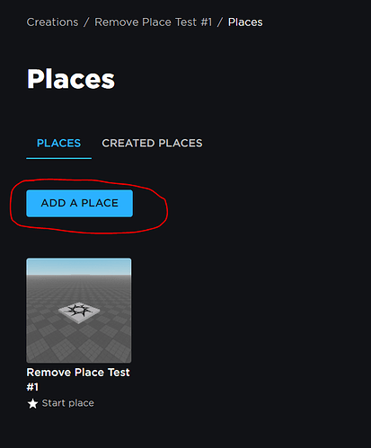Select the Places breadcrumb item
This screenshot has height=448, width=371.
click(245, 22)
